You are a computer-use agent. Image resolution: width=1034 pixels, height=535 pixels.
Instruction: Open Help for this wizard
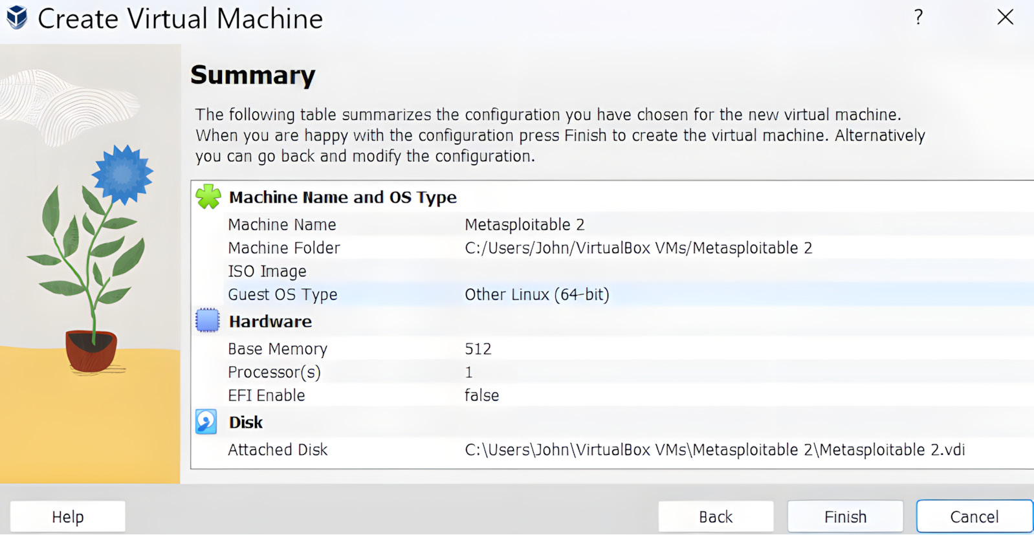[x=68, y=516]
